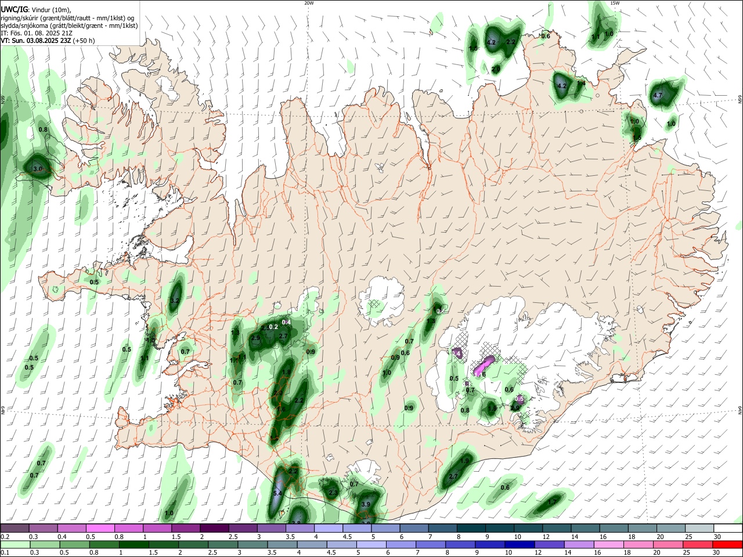Click the '20W' longitude label
The height and width of the screenshot is (557, 743).
pos(309,3)
